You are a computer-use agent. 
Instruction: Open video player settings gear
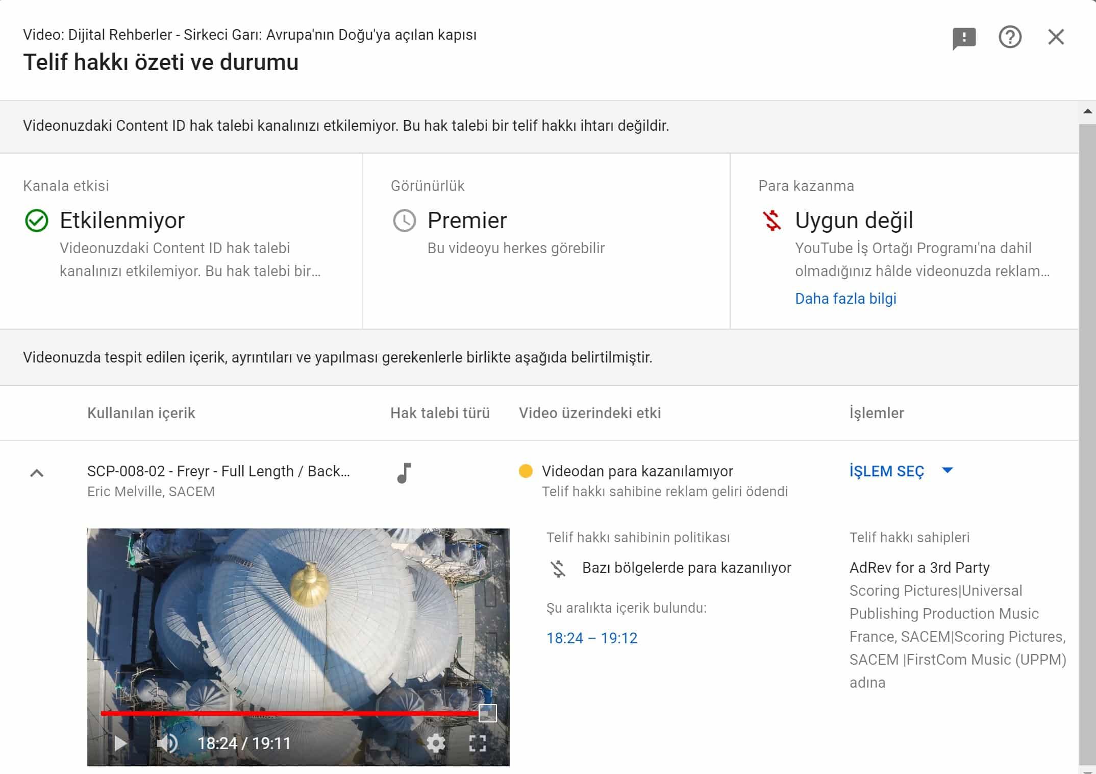[436, 743]
